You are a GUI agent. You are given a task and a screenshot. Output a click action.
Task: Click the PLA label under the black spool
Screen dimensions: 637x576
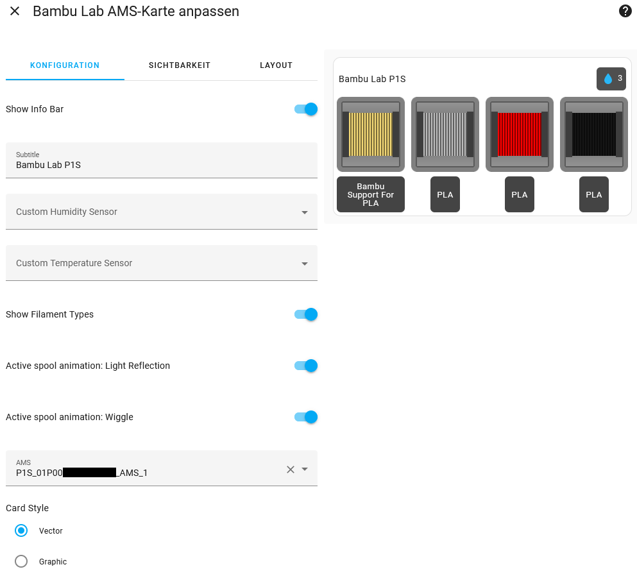coord(593,194)
